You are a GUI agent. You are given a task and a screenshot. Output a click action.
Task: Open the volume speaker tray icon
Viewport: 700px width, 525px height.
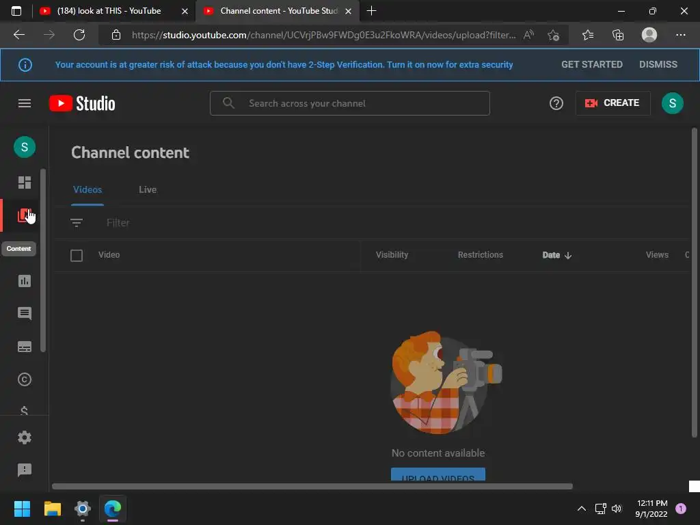(617, 509)
